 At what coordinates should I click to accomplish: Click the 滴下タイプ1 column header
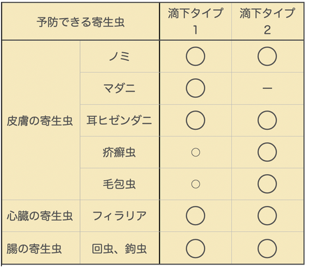(195, 21)
